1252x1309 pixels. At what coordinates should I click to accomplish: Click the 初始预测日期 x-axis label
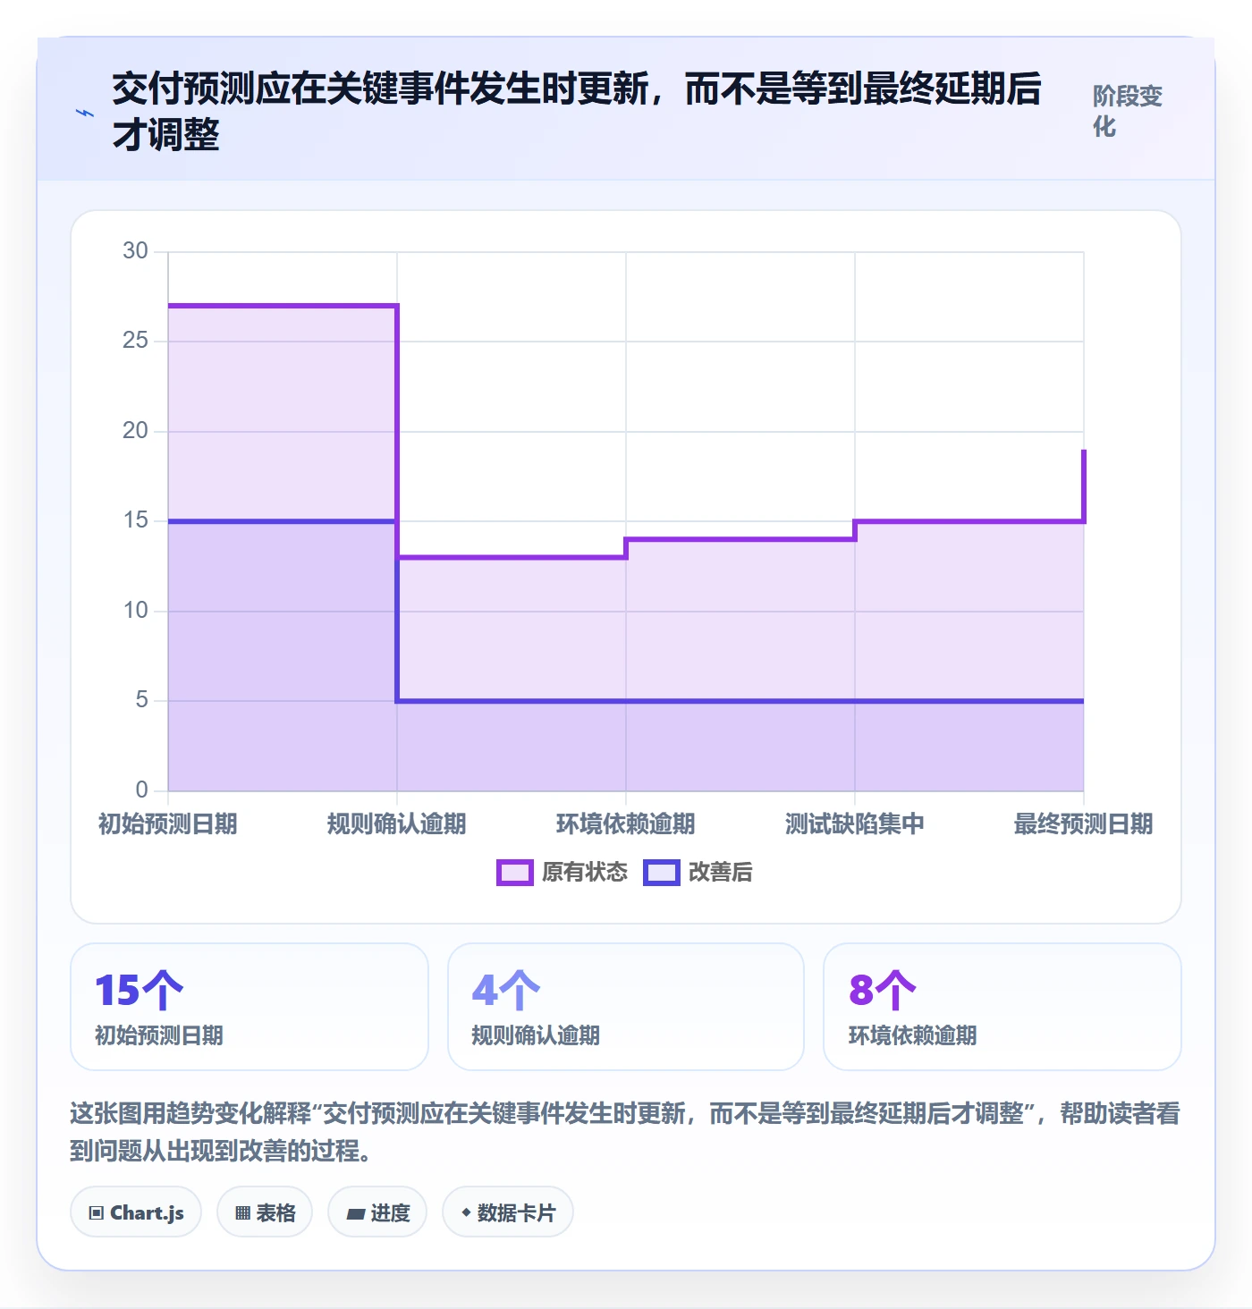point(168,823)
